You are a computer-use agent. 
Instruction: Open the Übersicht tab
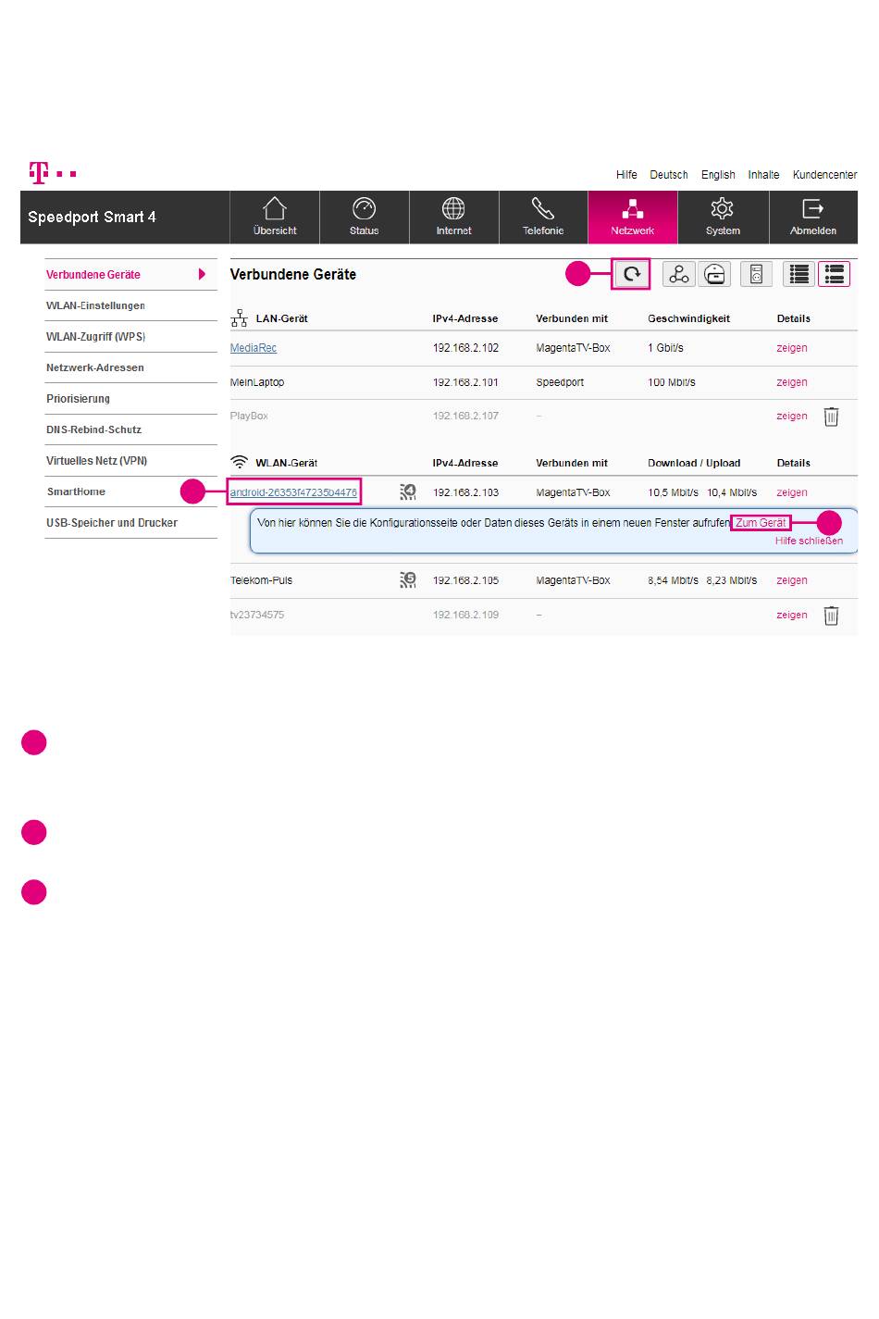click(275, 218)
